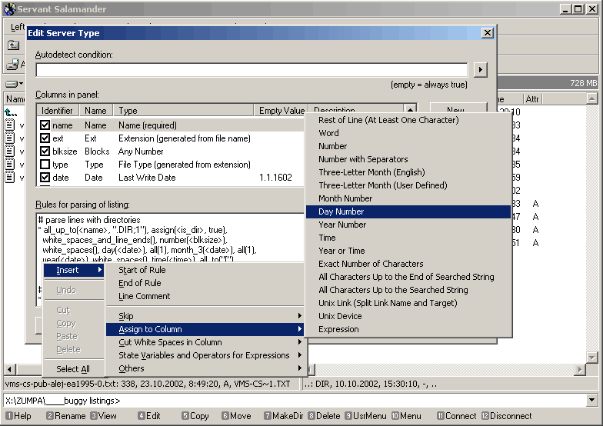Viewport: 603px width, 426px height.
Task: Uncheck the name column checkbox
Action: click(45, 125)
